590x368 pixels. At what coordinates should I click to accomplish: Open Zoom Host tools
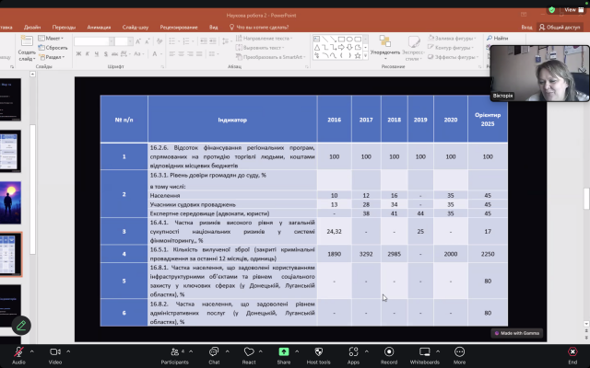coord(318,355)
